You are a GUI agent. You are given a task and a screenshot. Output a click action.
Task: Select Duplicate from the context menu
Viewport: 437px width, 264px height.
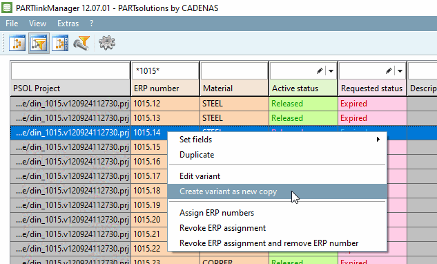[197, 155]
